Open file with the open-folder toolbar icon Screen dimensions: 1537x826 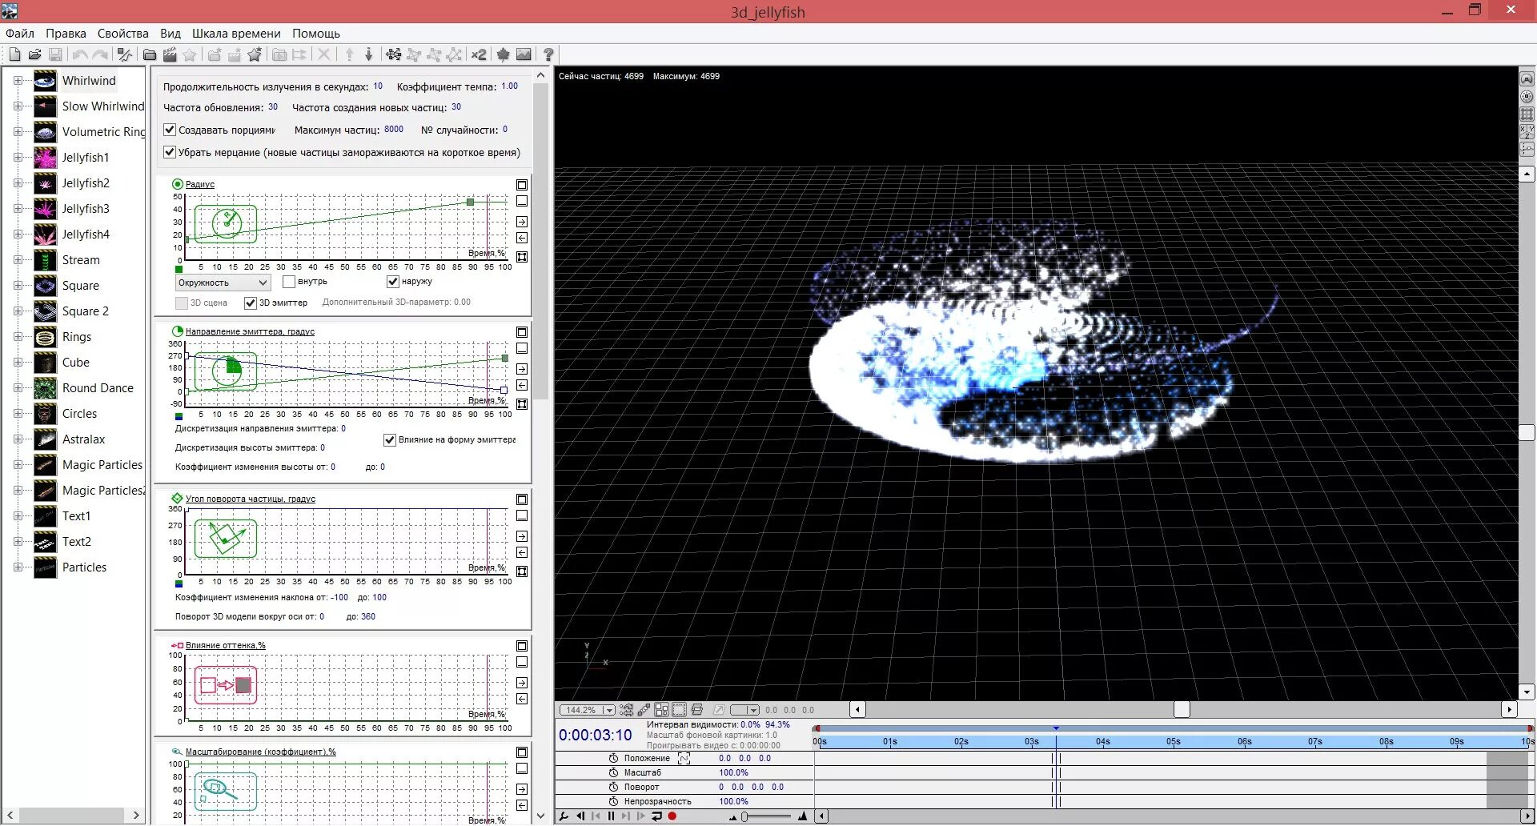coord(34,54)
